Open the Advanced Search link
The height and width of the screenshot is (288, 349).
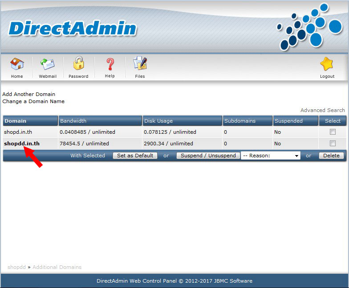coord(322,110)
